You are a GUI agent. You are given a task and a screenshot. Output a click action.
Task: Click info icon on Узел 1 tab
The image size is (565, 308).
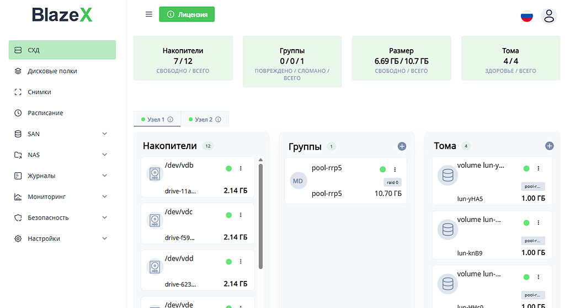(x=170, y=119)
